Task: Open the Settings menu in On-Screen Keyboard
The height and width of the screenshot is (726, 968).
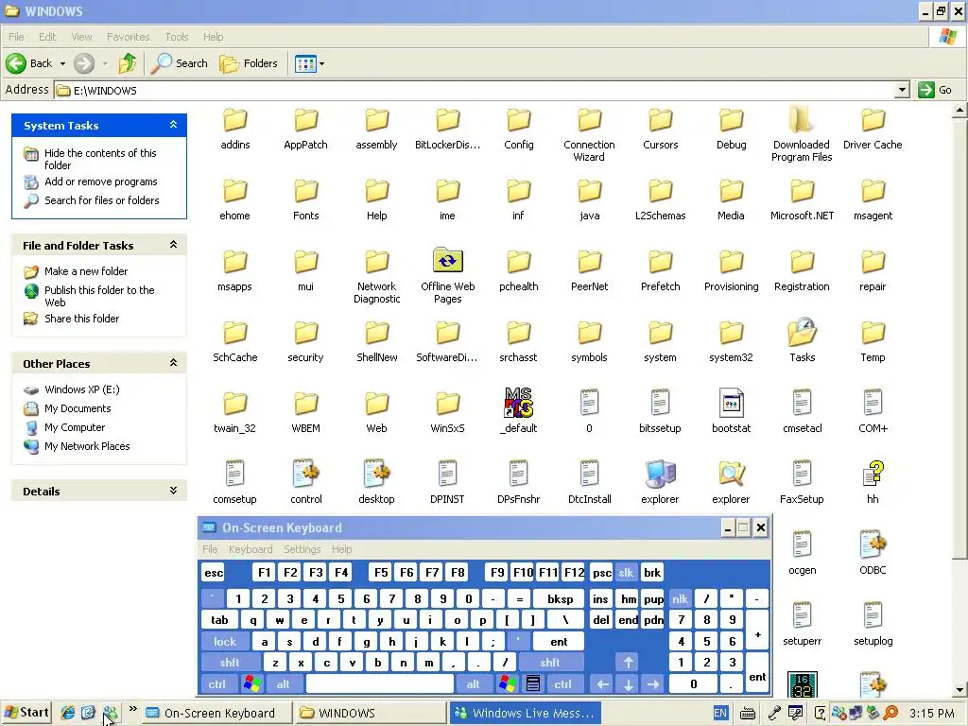Action: 302,549
